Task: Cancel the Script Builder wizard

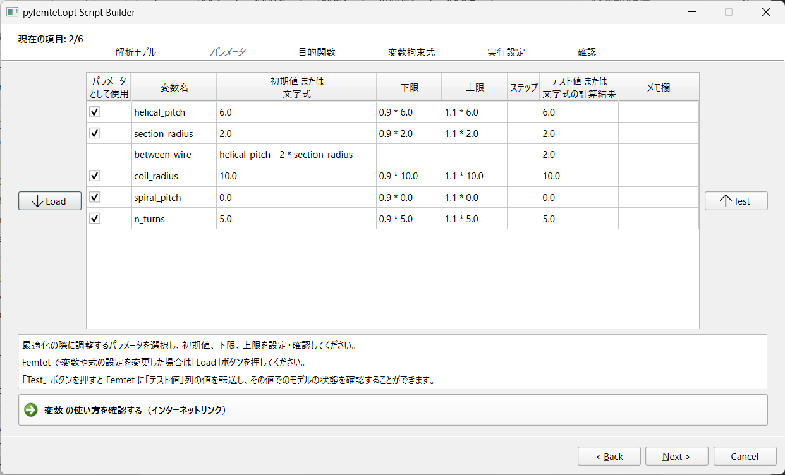Action: pyautogui.click(x=745, y=456)
